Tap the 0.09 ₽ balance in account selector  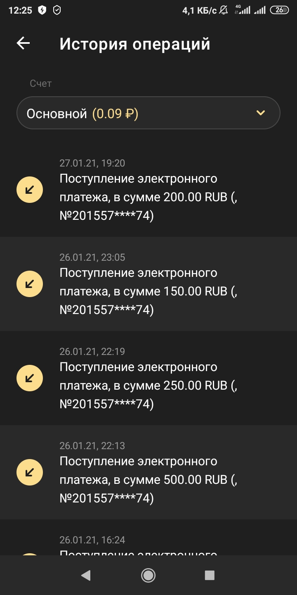115,113
